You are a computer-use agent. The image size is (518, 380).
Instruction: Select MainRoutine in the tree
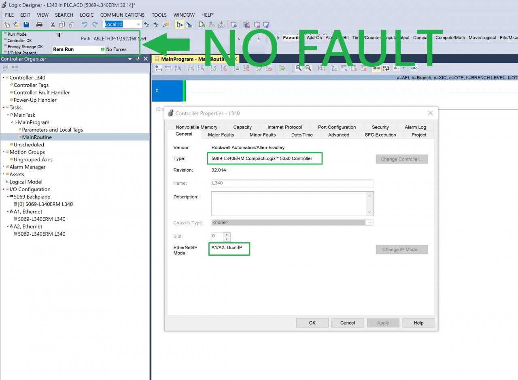(36, 137)
